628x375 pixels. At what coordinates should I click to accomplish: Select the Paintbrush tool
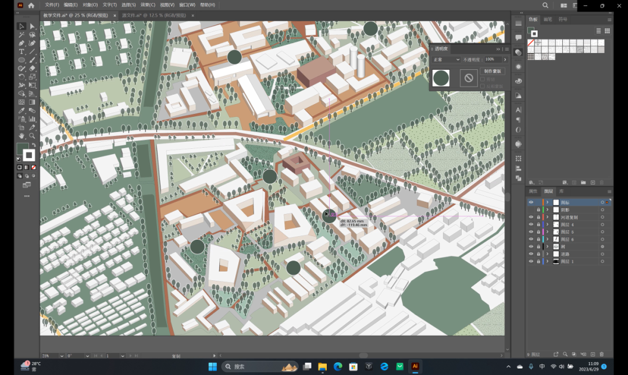point(32,60)
